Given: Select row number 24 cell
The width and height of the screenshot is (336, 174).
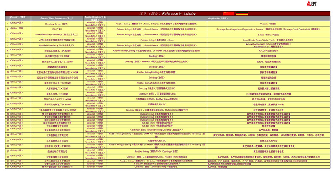Looking at the screenshot, I should pos(8,135).
